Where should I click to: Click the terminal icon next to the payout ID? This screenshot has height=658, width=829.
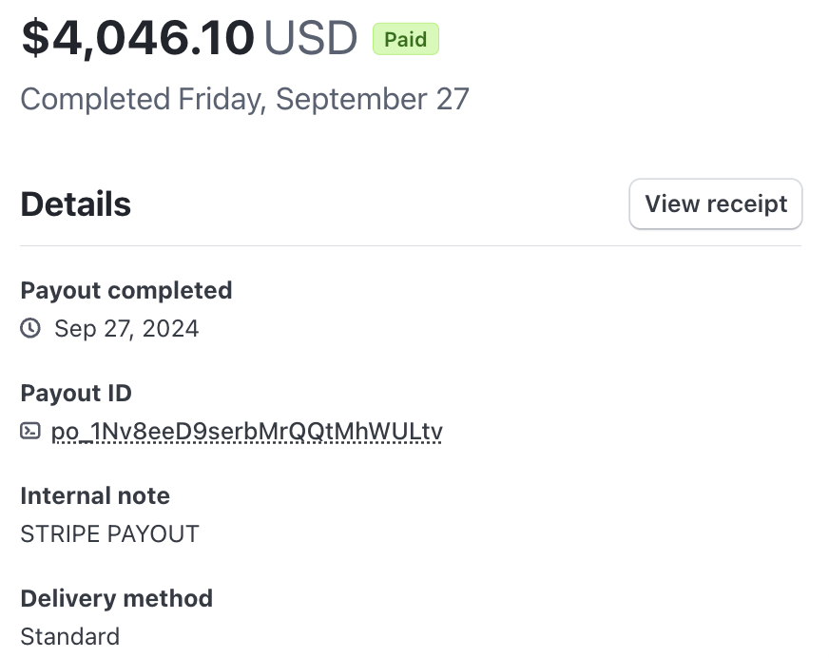(30, 432)
